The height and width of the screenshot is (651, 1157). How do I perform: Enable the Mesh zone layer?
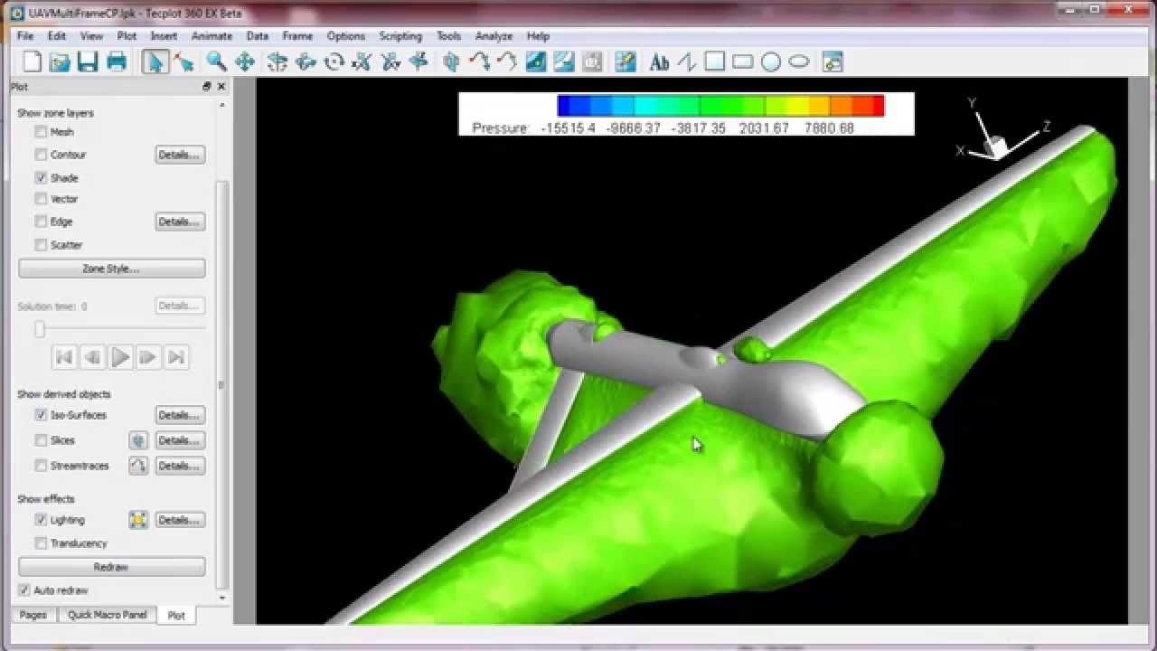click(41, 132)
